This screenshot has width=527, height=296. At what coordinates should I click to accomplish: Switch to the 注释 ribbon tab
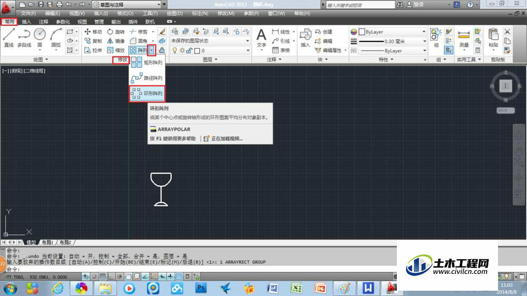click(43, 22)
